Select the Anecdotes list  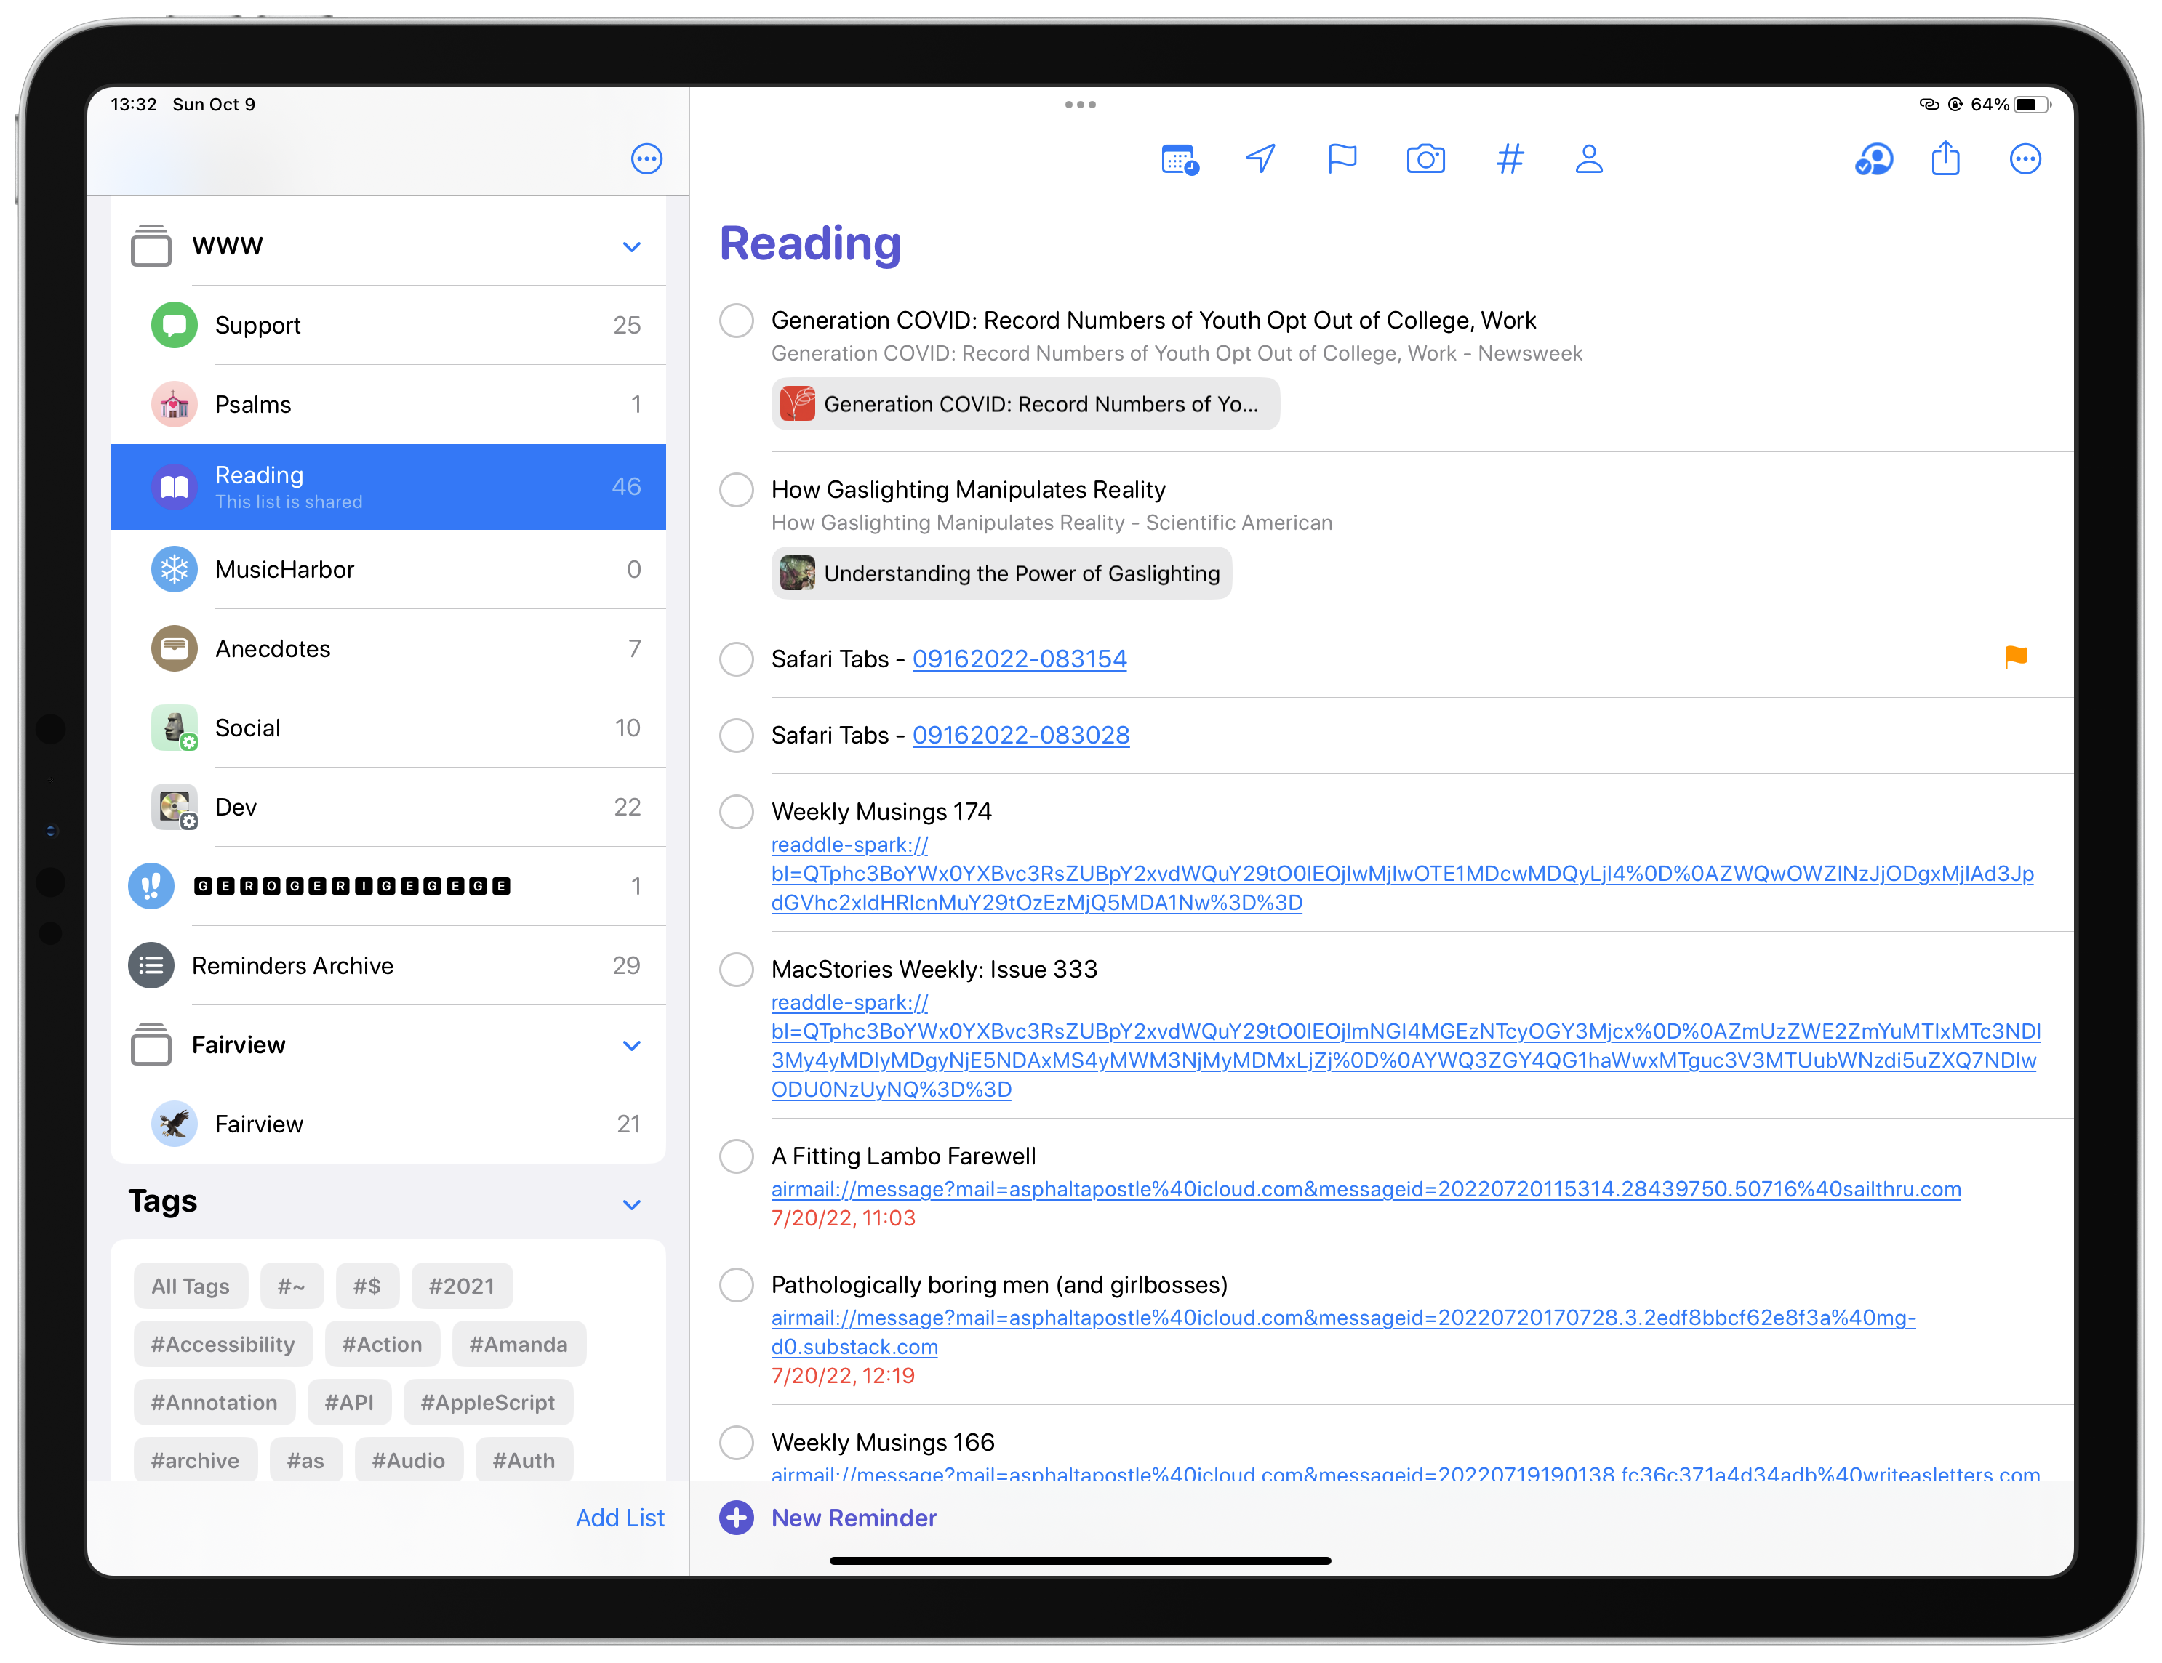tap(273, 649)
